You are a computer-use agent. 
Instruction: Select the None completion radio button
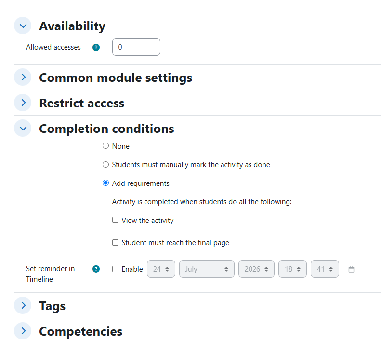[x=105, y=146]
